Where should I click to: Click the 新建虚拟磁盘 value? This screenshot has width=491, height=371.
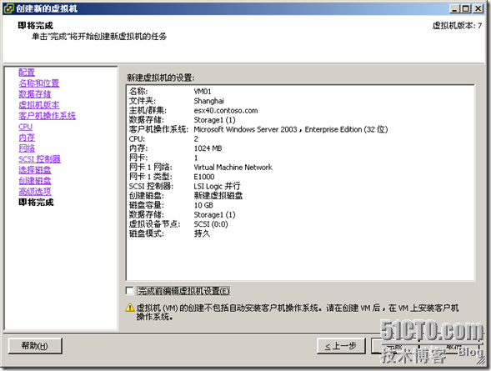218,196
